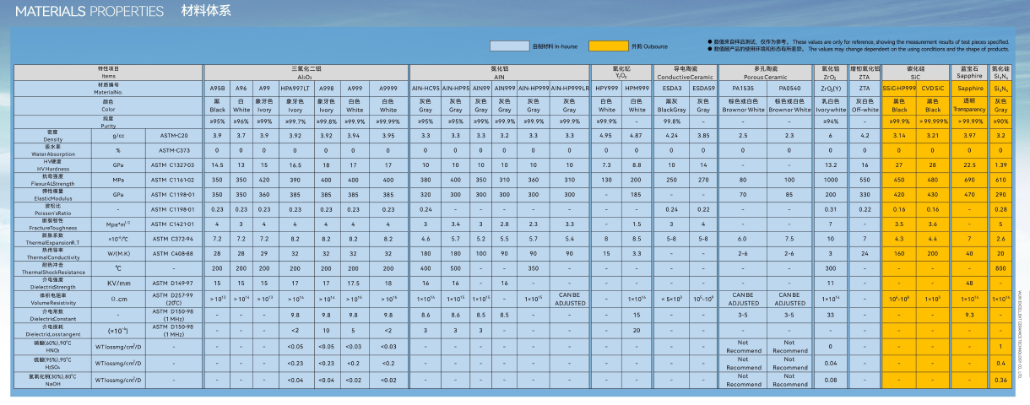Click the MaterialNo. row header
This screenshot has width=1030, height=405.
[x=108, y=88]
